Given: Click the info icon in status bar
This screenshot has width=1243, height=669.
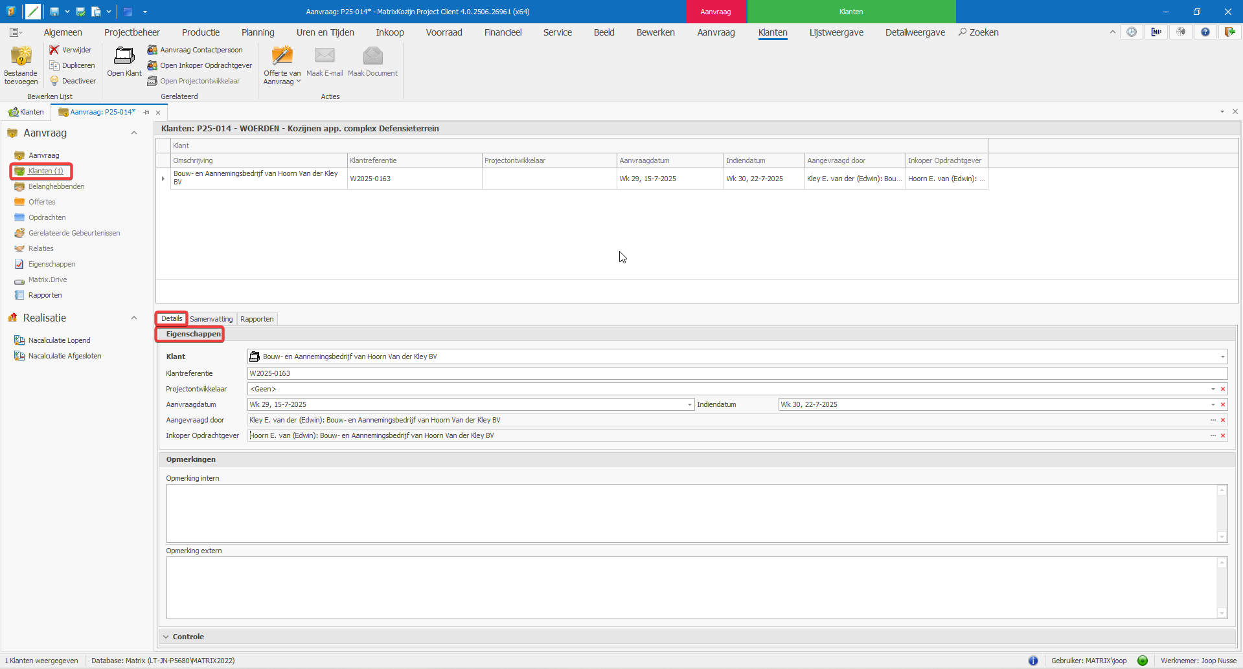Looking at the screenshot, I should tap(1033, 661).
